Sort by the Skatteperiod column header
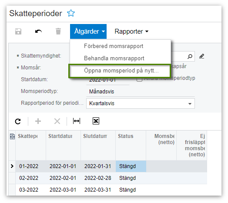228x203 pixels. pos(31,145)
